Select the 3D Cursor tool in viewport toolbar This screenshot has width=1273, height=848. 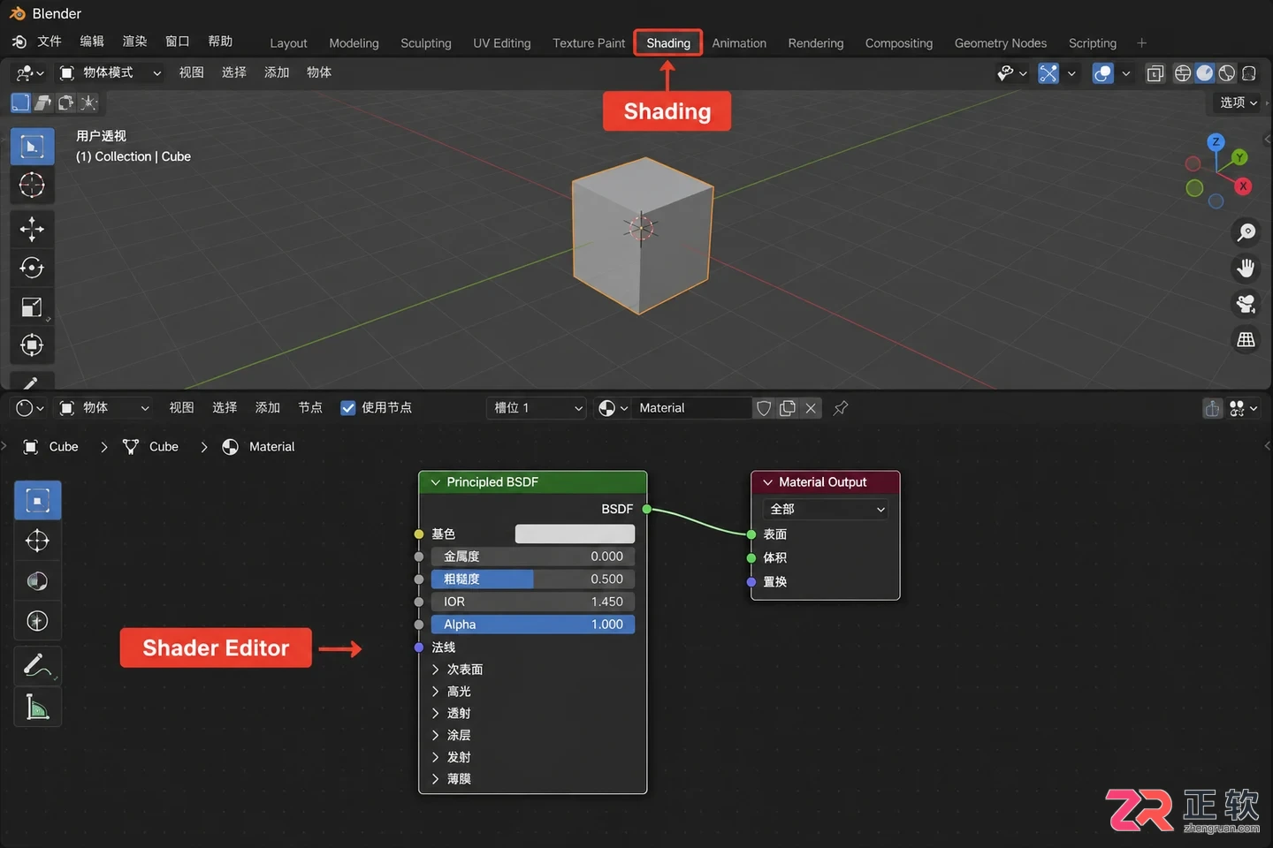(32, 185)
